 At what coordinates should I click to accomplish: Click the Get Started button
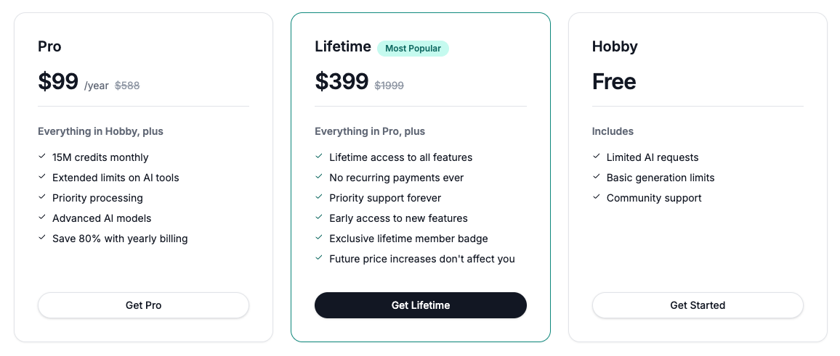click(x=697, y=305)
